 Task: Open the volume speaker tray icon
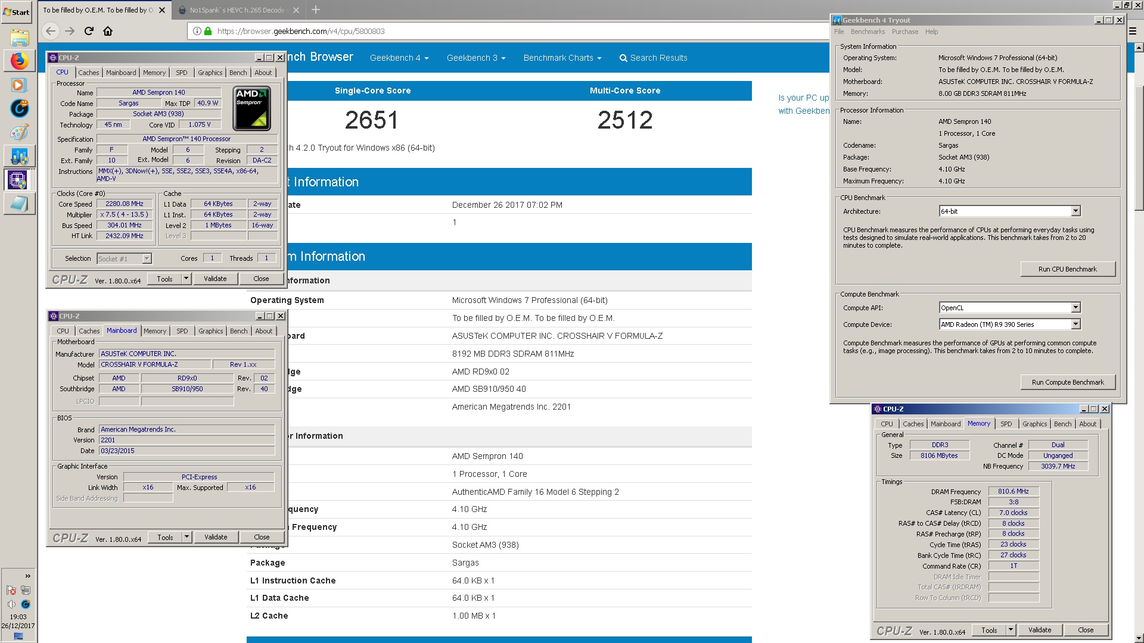click(11, 604)
